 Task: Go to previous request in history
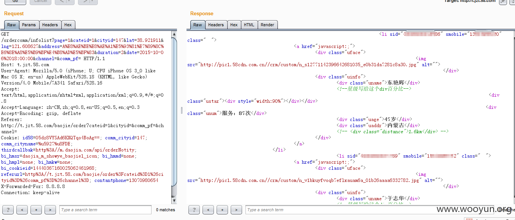(x=61, y=2)
